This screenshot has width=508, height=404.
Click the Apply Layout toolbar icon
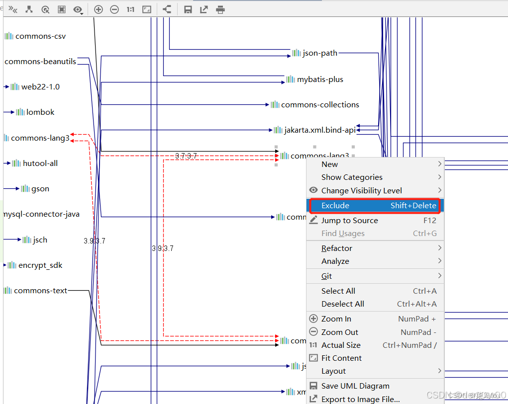pos(167,9)
